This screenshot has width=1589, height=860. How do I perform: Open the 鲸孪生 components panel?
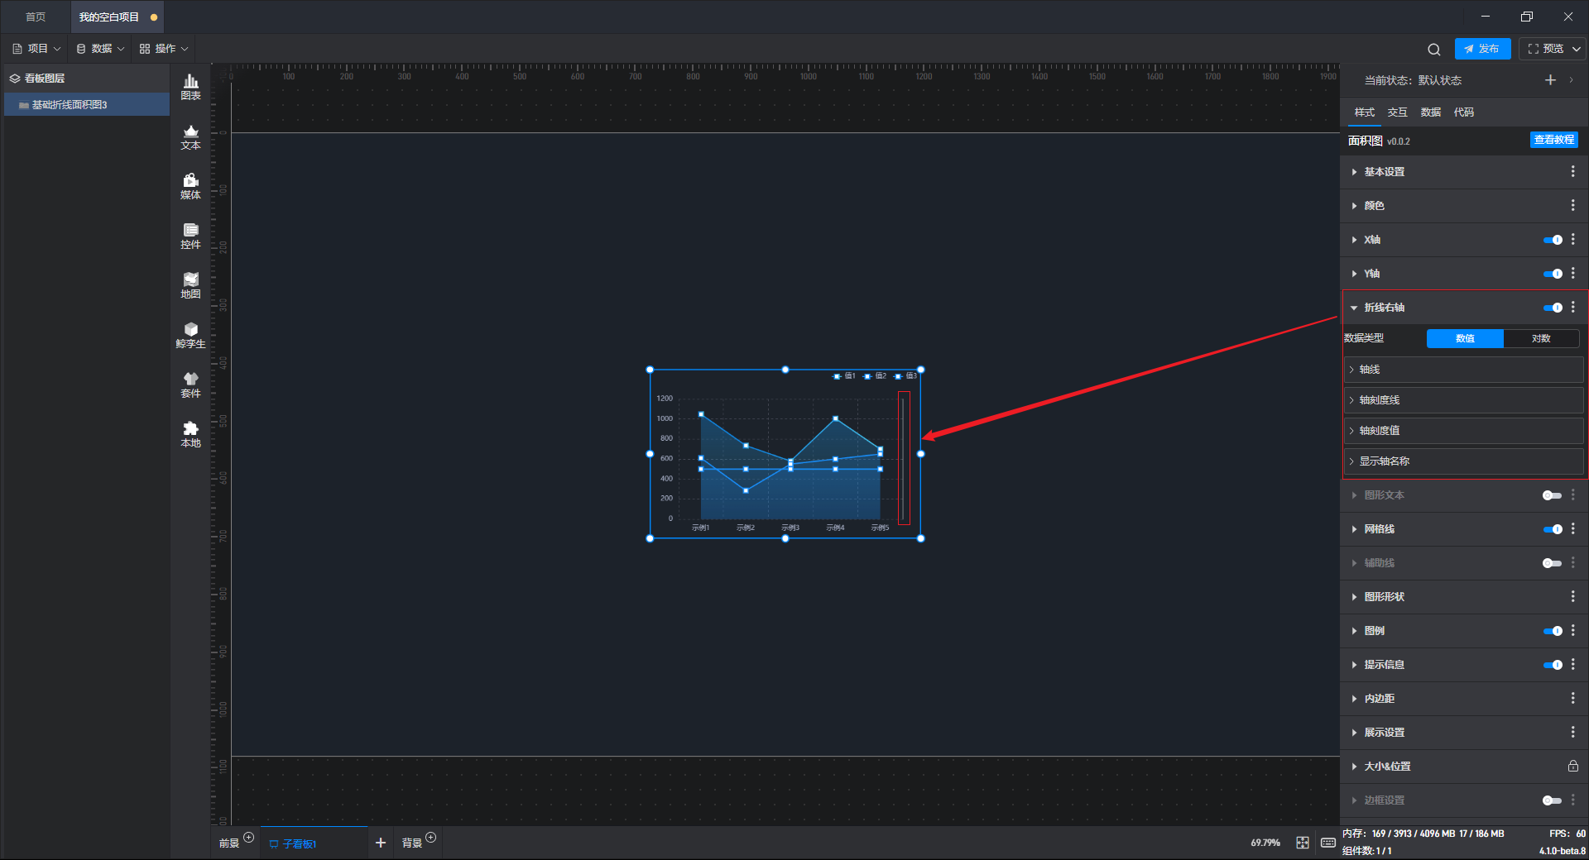coord(190,335)
